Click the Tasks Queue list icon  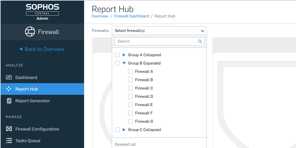click(9, 140)
